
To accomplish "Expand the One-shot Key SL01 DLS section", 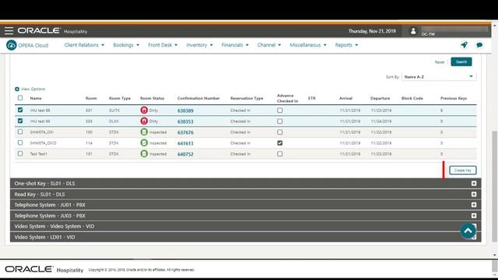I will pyautogui.click(x=474, y=184).
